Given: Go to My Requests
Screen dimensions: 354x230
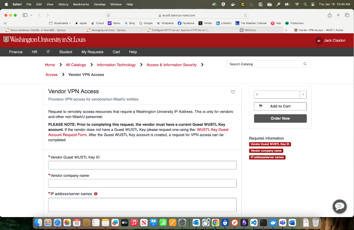Looking at the screenshot, I should [x=92, y=52].
